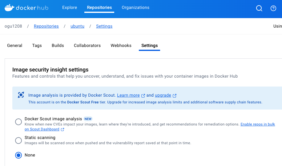This screenshot has width=282, height=166.
Task: Select the Static scanning radio option
Action: point(18,140)
